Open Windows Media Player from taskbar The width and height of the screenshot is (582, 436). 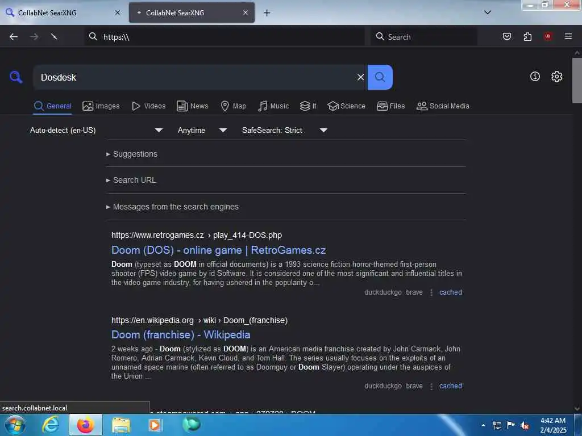[155, 425]
